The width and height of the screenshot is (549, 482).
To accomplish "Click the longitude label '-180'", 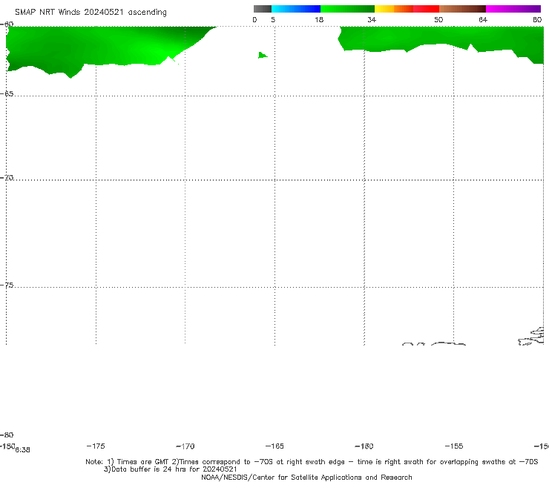I will tap(7, 446).
